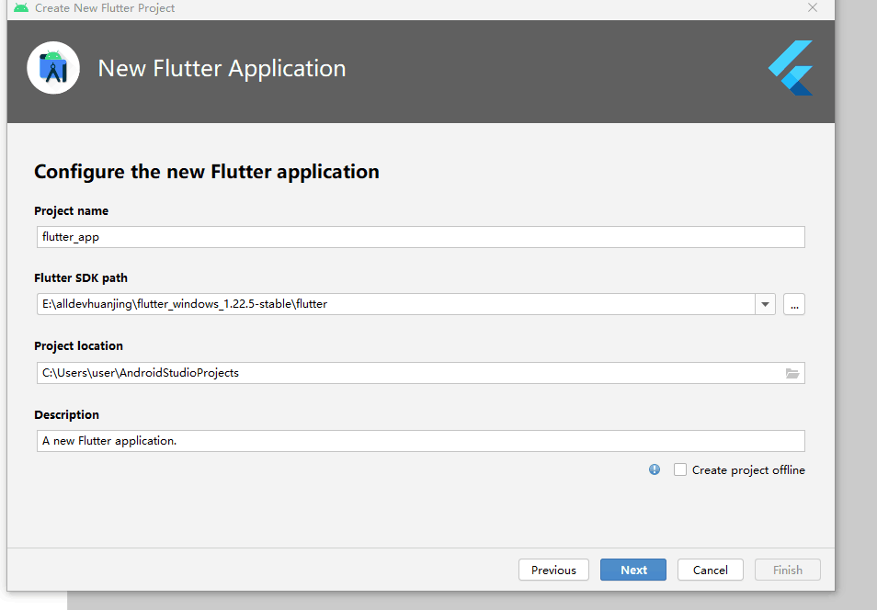This screenshot has height=610, width=877.
Task: Click the ellipsis browse button for Flutter SDK path
Action: (x=793, y=304)
